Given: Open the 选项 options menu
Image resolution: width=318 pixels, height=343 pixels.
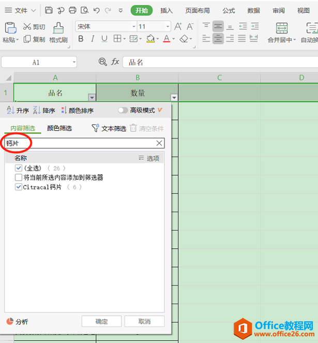Looking at the screenshot, I should click(x=149, y=158).
